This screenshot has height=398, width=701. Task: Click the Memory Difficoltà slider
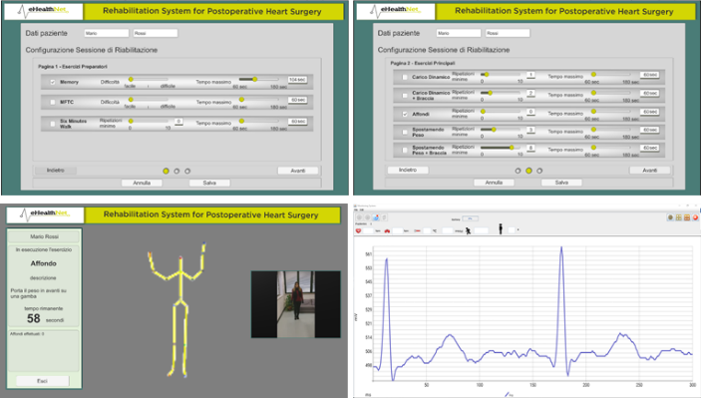(x=149, y=80)
